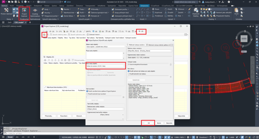
Task: Click the Storno cancel button
Action: tap(159, 123)
